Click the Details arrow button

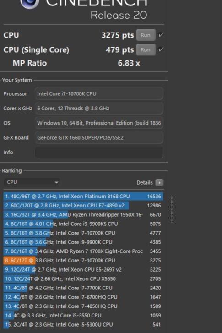(x=159, y=182)
